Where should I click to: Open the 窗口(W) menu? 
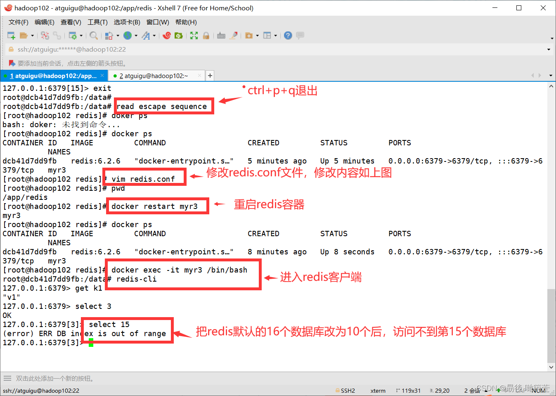[x=158, y=22]
